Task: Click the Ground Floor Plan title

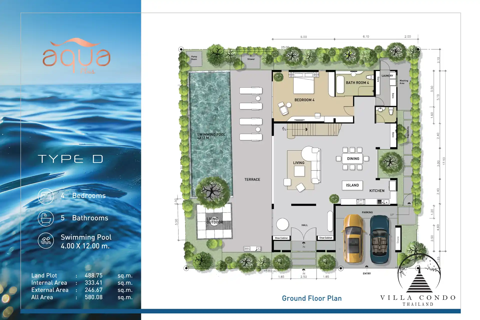Action: tap(311, 298)
